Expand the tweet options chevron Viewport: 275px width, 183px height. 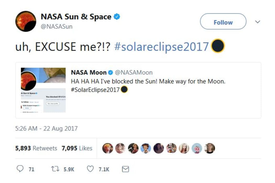257,22
